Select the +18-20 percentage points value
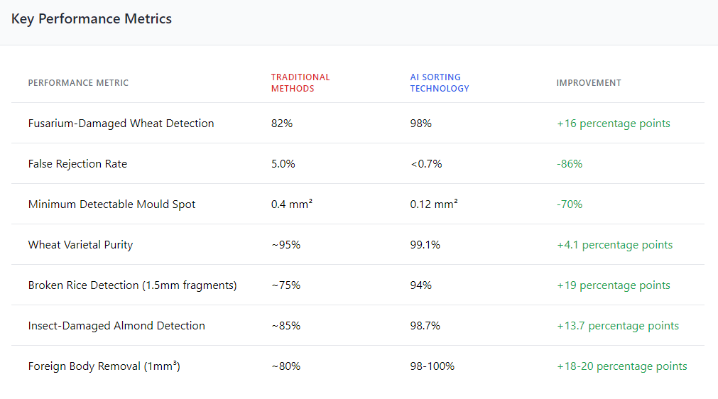This screenshot has height=399, width=718. [x=622, y=366]
